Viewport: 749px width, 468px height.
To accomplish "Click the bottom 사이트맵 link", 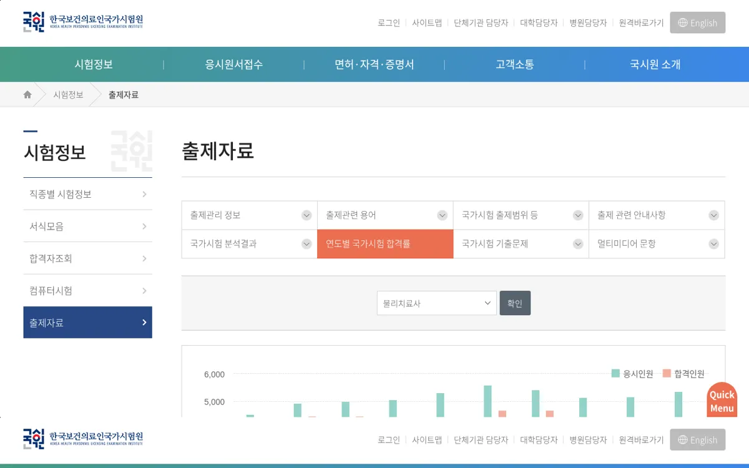I will (x=427, y=440).
